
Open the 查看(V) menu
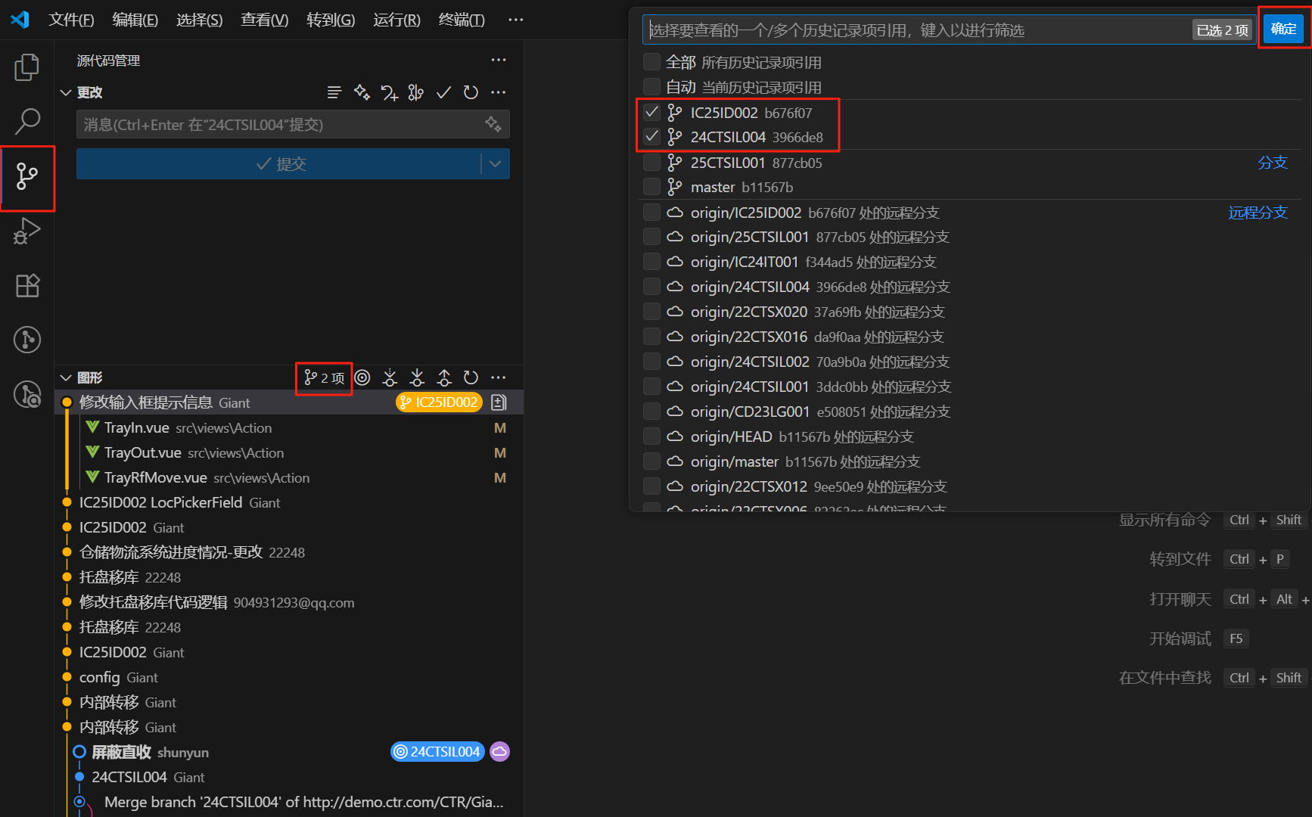click(264, 20)
